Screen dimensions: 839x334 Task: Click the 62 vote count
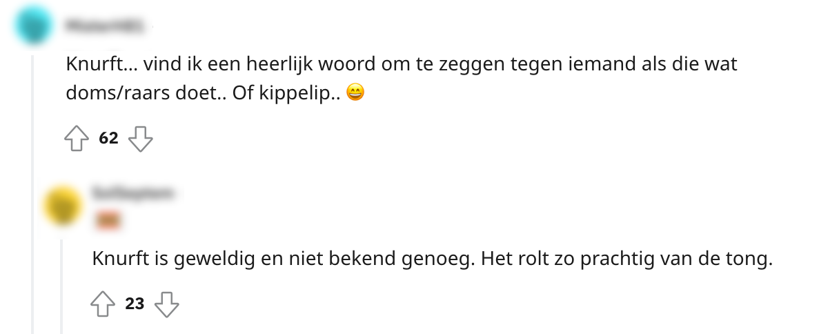[109, 138]
